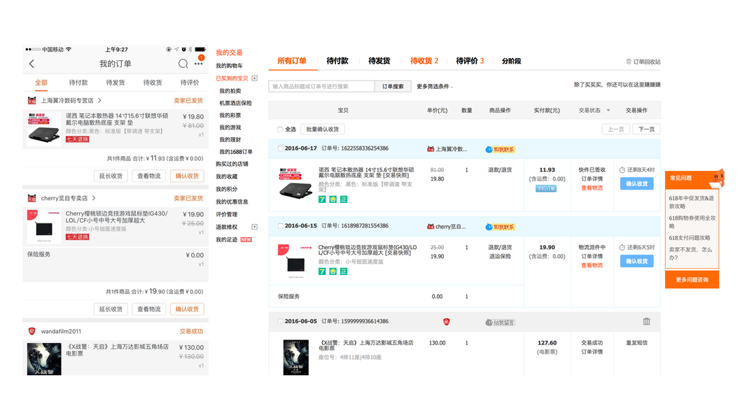Tick checkbox for order dated 2016-06-15
Image resolution: width=747 pixels, height=420 pixels.
pos(281,226)
